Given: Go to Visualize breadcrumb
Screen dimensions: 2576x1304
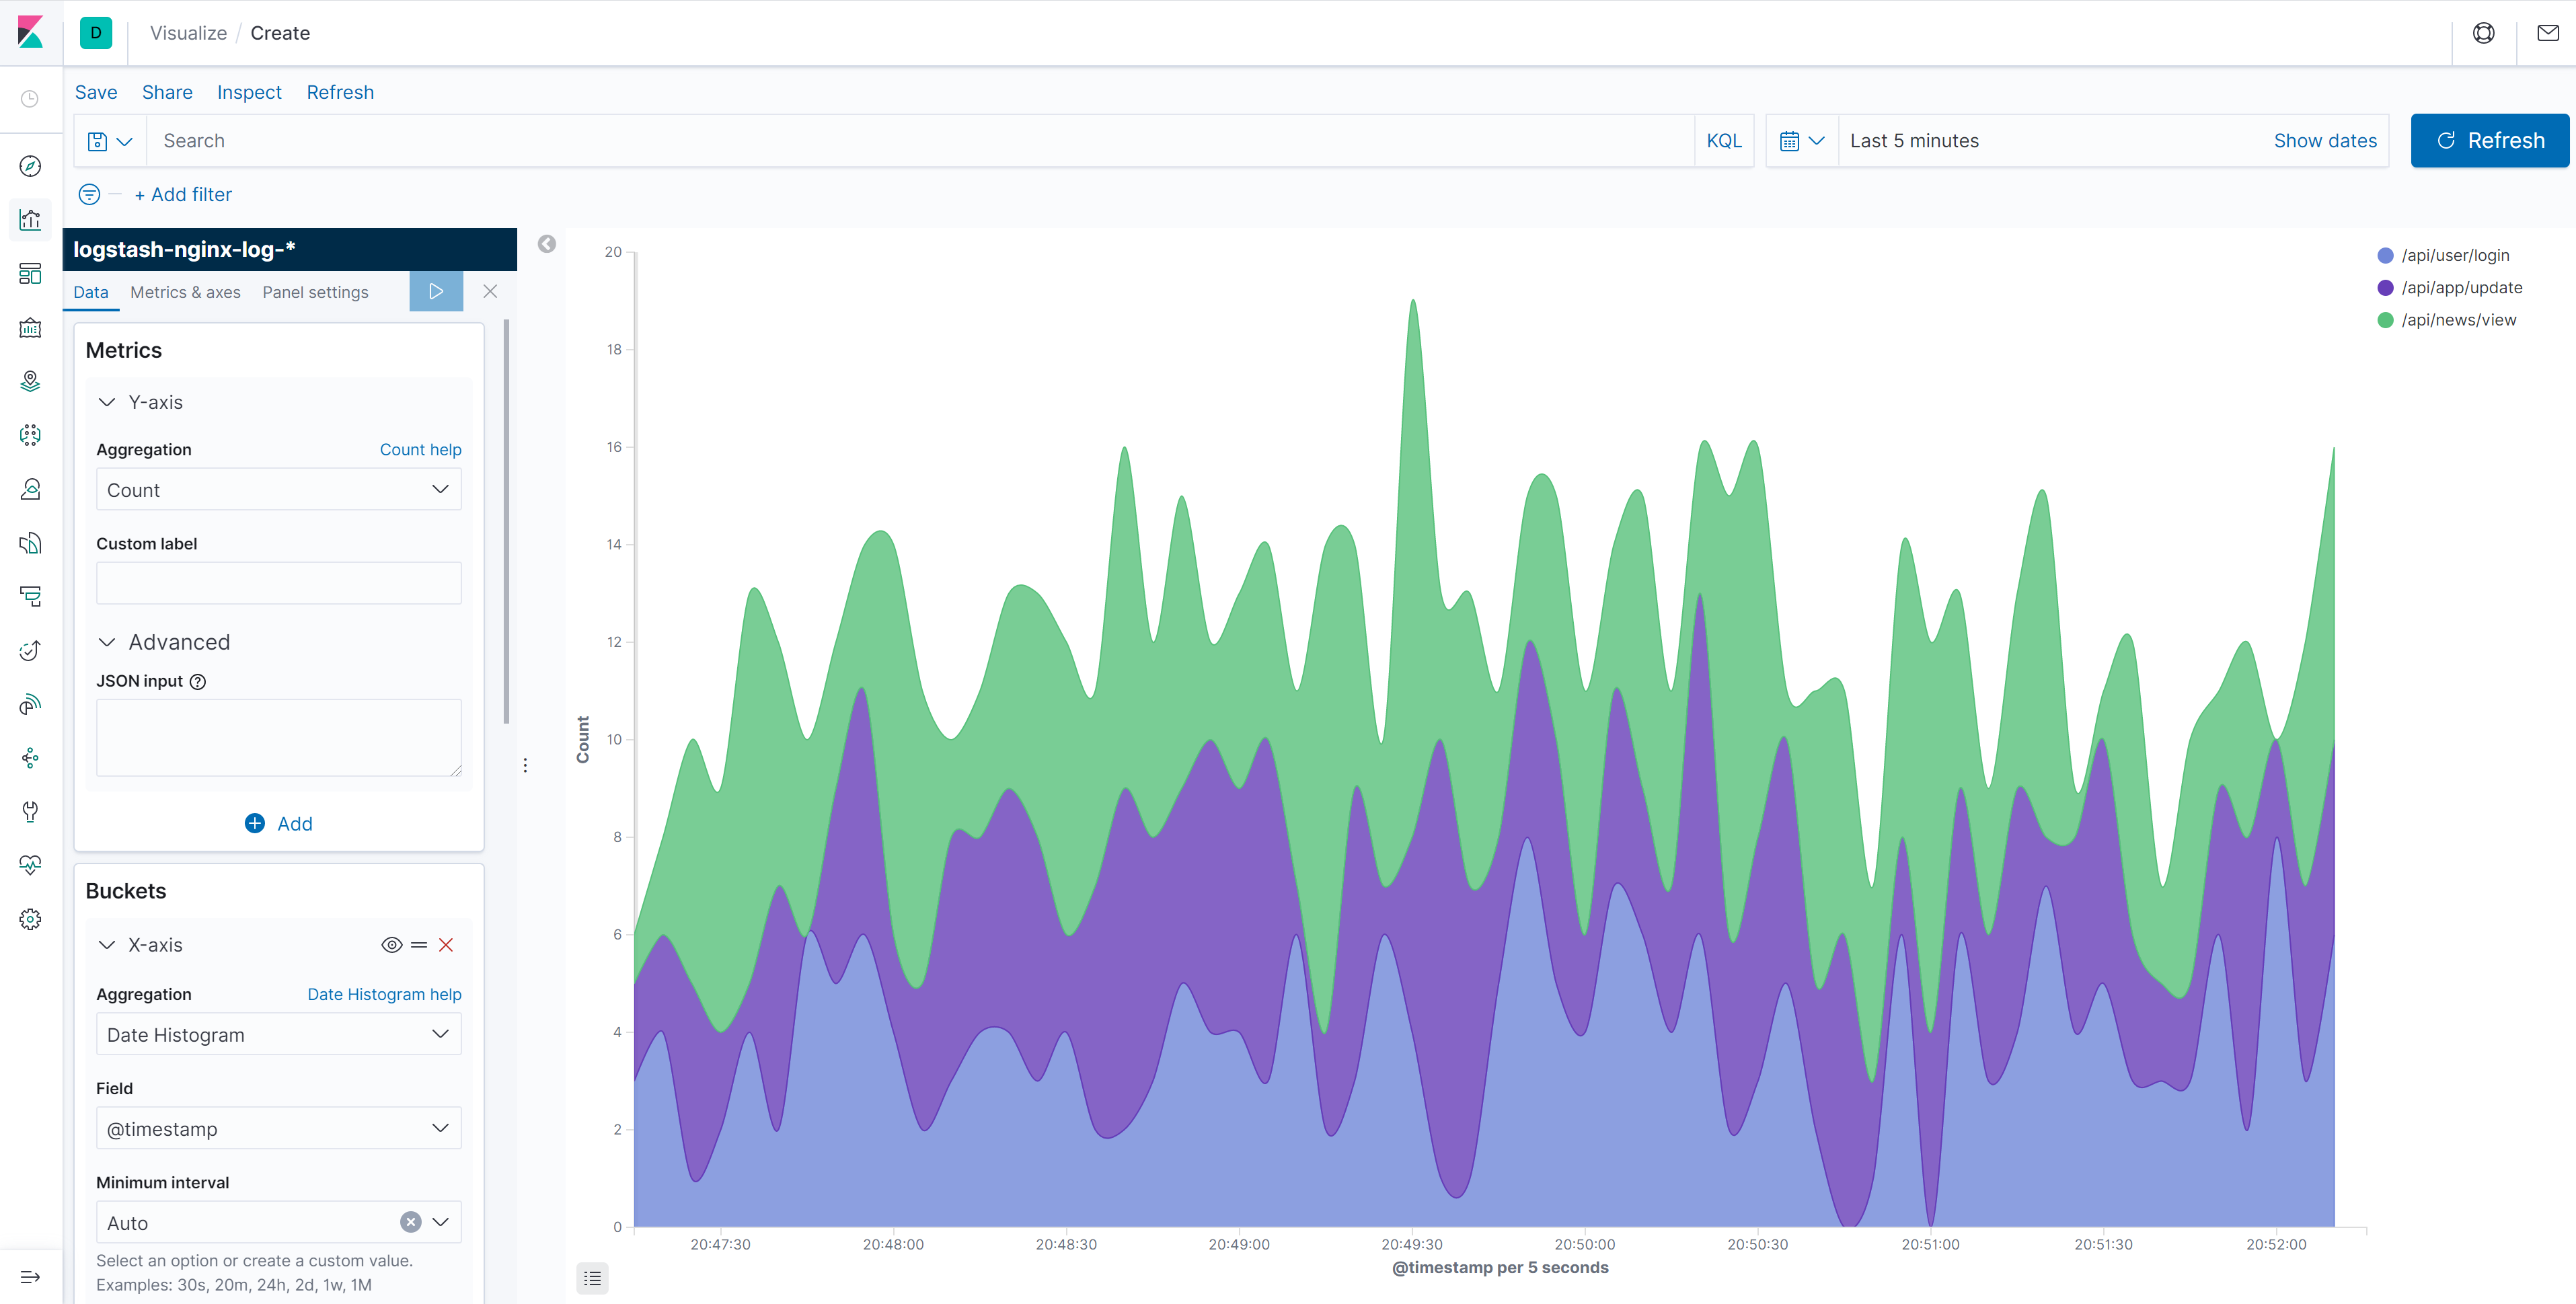Looking at the screenshot, I should click(x=188, y=33).
